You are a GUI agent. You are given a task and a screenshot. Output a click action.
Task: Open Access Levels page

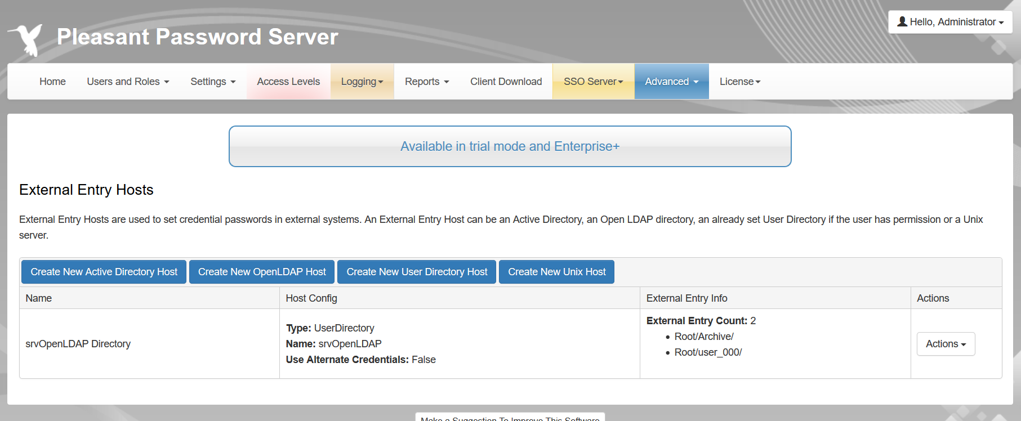coord(288,82)
